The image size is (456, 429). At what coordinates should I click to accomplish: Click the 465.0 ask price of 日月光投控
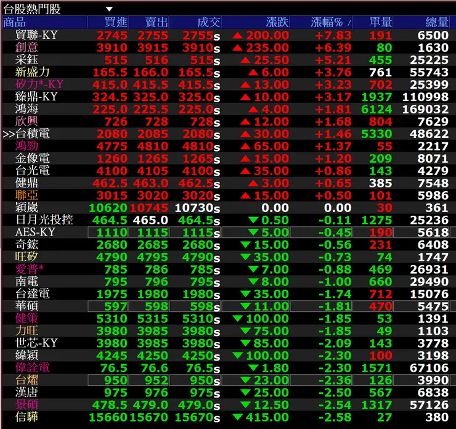pyautogui.click(x=150, y=220)
